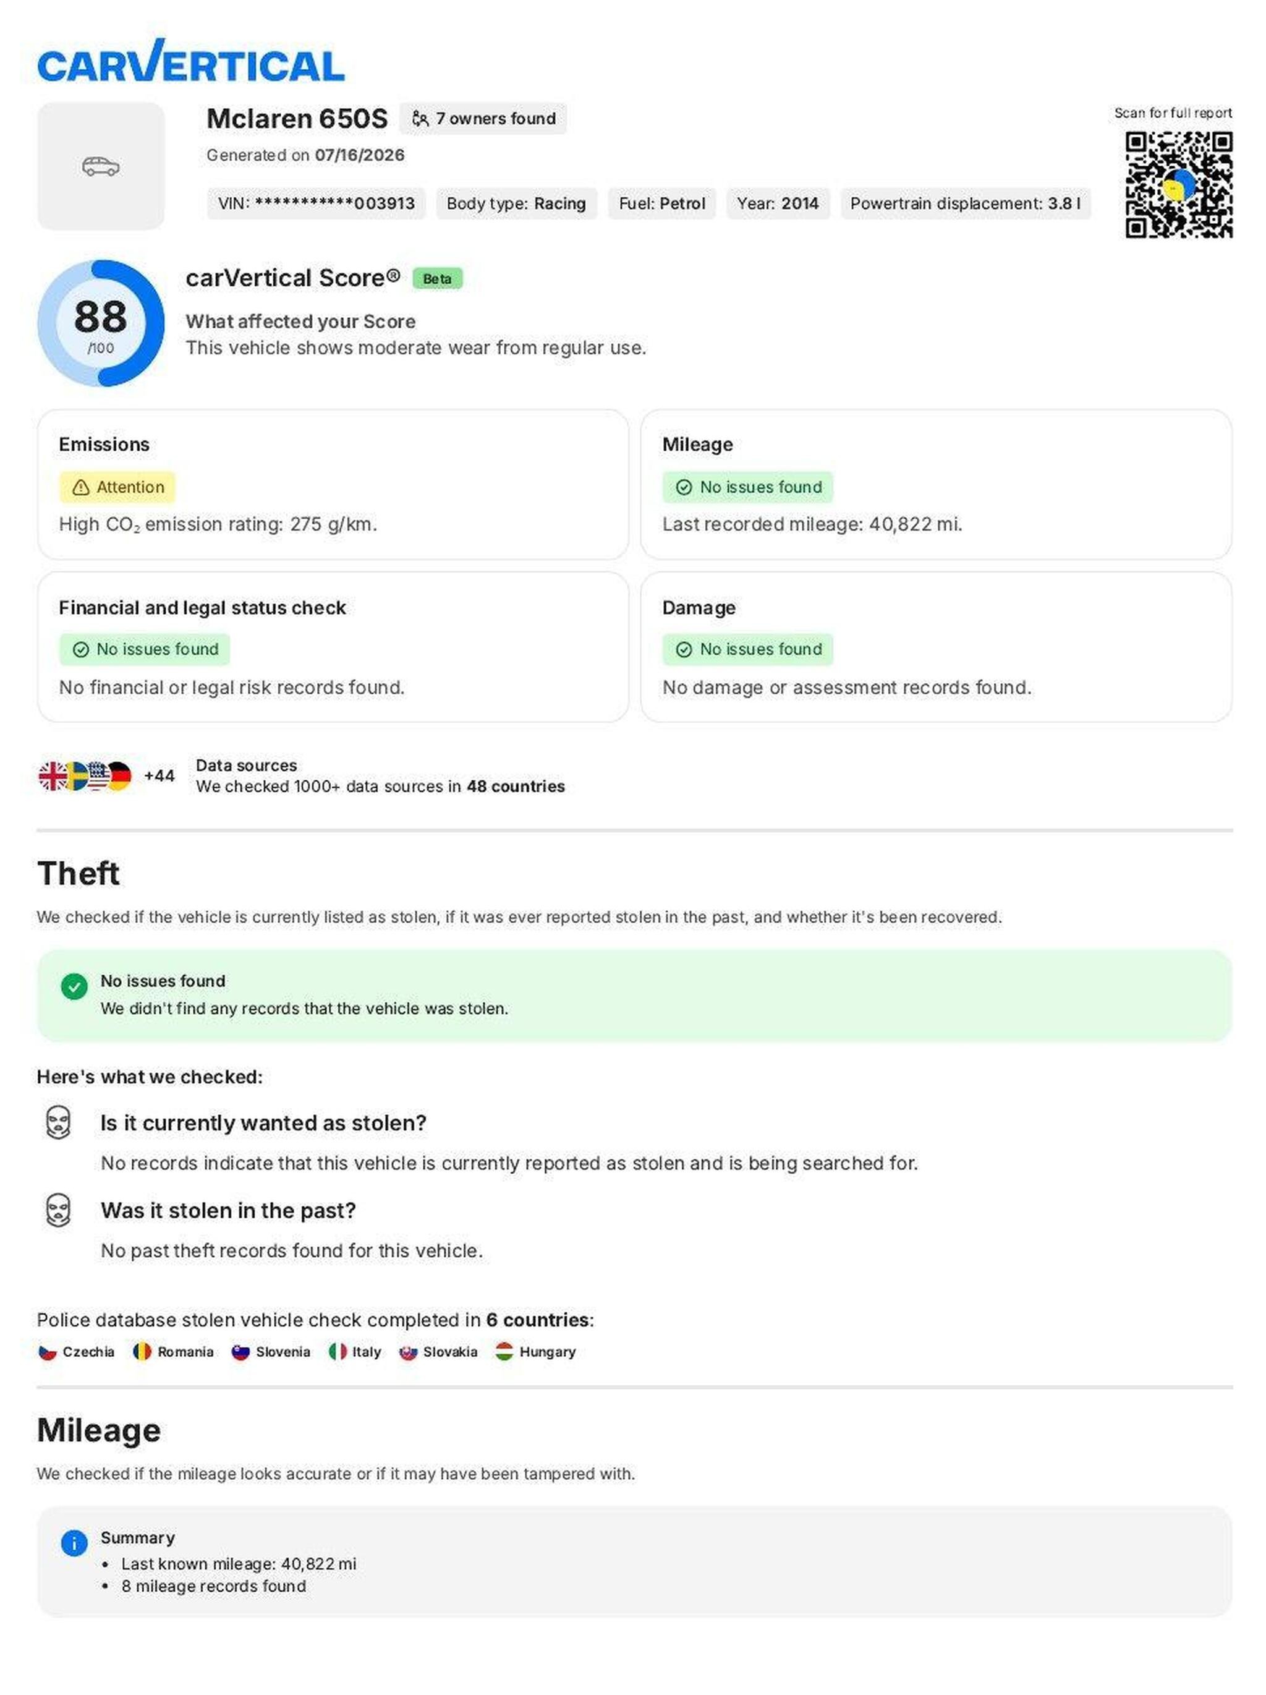Click the Emissions Attention warning triangle icon
This screenshot has height=1695, width=1266.
pos(80,487)
